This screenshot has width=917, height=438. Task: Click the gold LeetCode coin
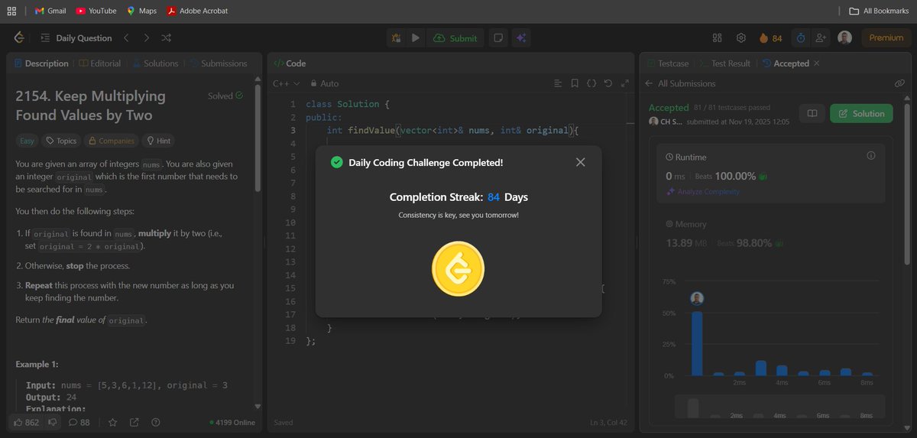(x=458, y=269)
